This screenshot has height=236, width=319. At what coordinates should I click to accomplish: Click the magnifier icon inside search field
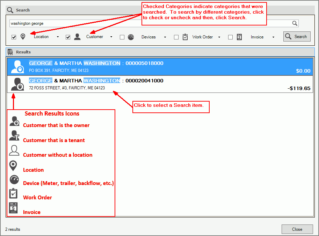tap(295, 23)
